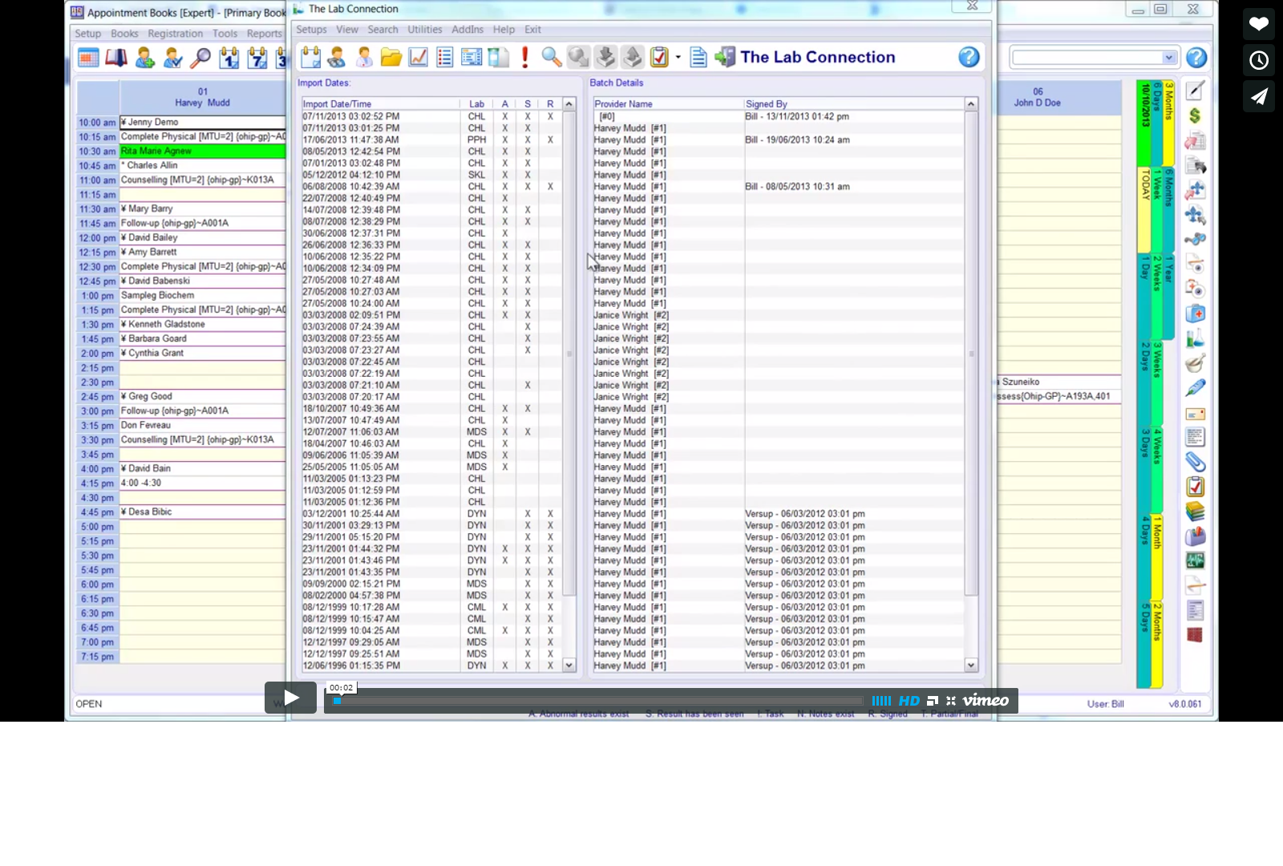Viewport: 1283px width, 866px height.
Task: Click the red exclamation mark icon
Action: 524,57
